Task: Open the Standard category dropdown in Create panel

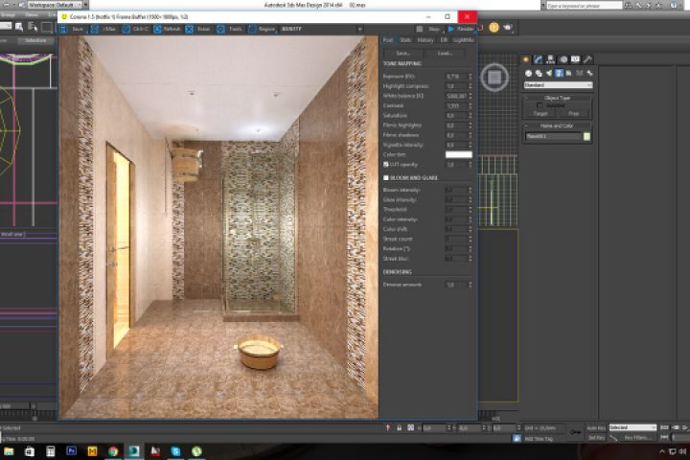Action: pos(558,85)
